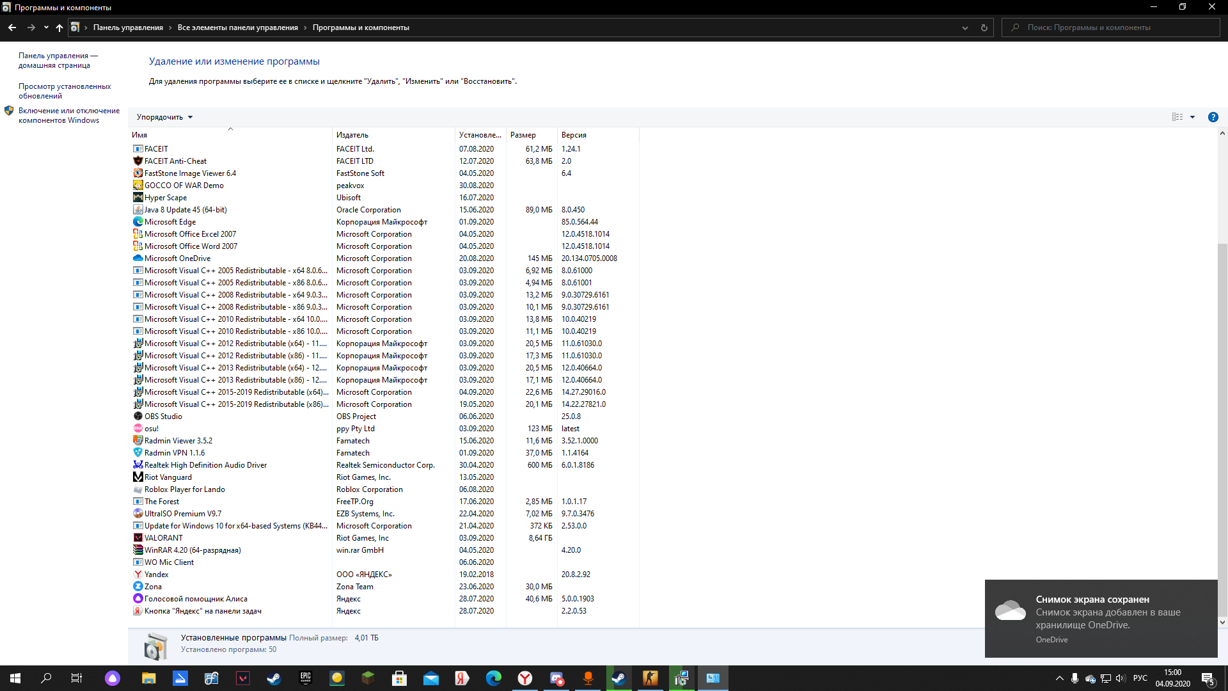Click the Панель управления breadcrumb

coord(128,28)
